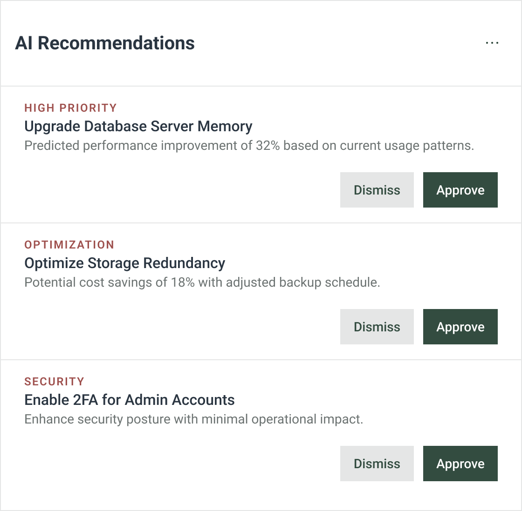Approve the Upgrade Database Server Memory recommendation
The height and width of the screenshot is (511, 522).
pyautogui.click(x=460, y=190)
